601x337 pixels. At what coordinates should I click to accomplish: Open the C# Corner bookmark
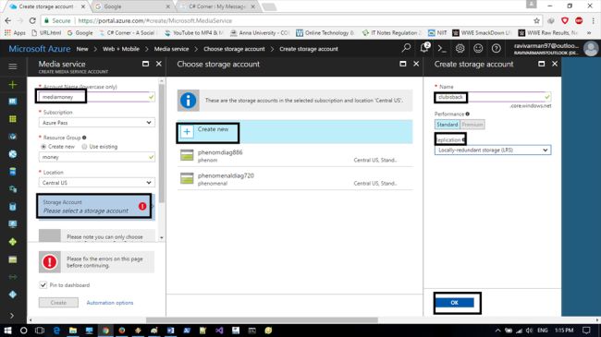pos(127,33)
